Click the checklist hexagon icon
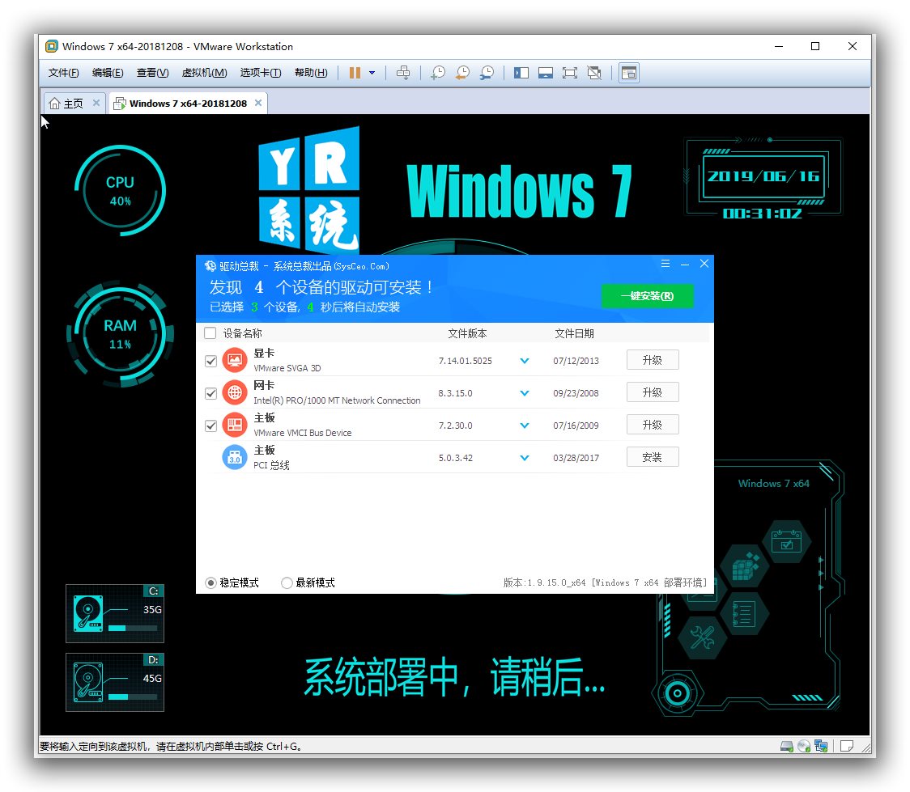 [744, 614]
